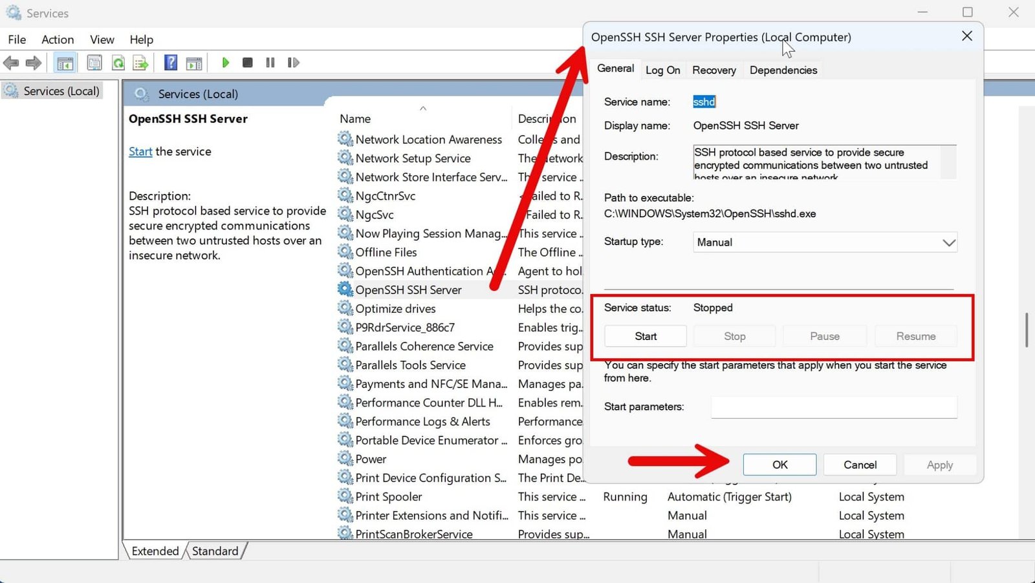Open the Action menu
This screenshot has height=583, width=1035.
[x=58, y=39]
